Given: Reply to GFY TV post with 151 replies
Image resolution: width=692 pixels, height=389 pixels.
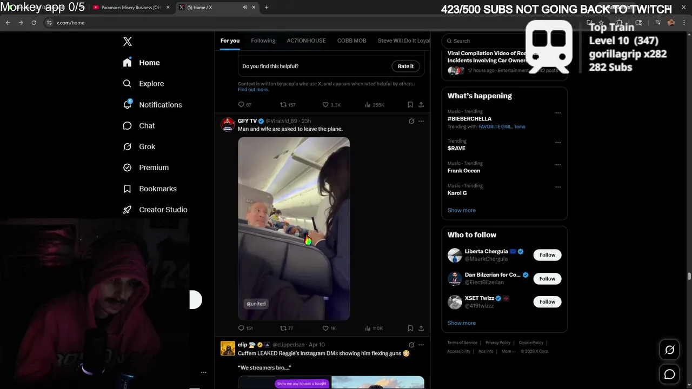Looking at the screenshot, I should click(245, 328).
